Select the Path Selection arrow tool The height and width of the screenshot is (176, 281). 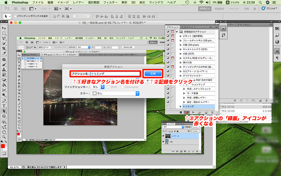pos(4,111)
